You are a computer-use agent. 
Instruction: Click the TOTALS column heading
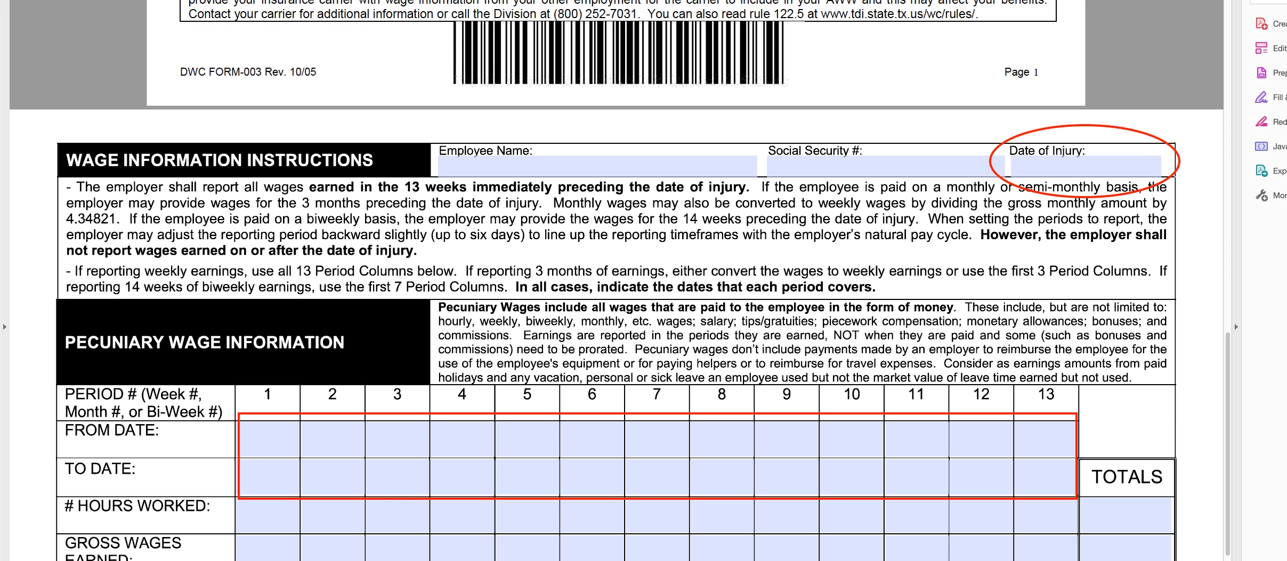tap(1127, 477)
